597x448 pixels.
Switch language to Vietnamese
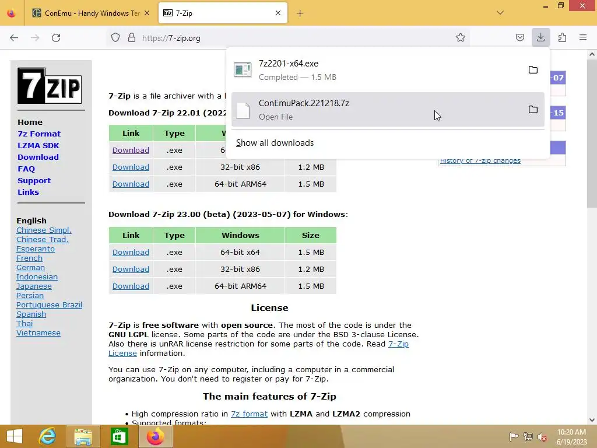pyautogui.click(x=38, y=332)
